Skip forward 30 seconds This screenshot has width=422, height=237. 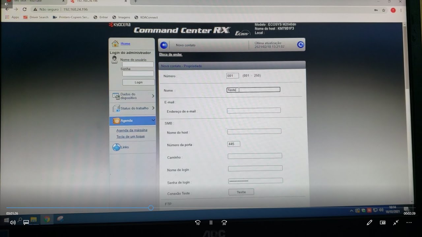coord(224,223)
